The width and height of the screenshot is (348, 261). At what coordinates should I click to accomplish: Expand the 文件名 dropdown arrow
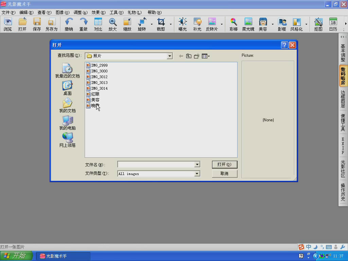pos(197,164)
